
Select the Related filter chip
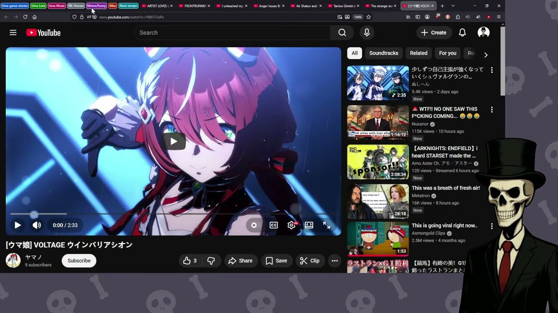tap(418, 53)
